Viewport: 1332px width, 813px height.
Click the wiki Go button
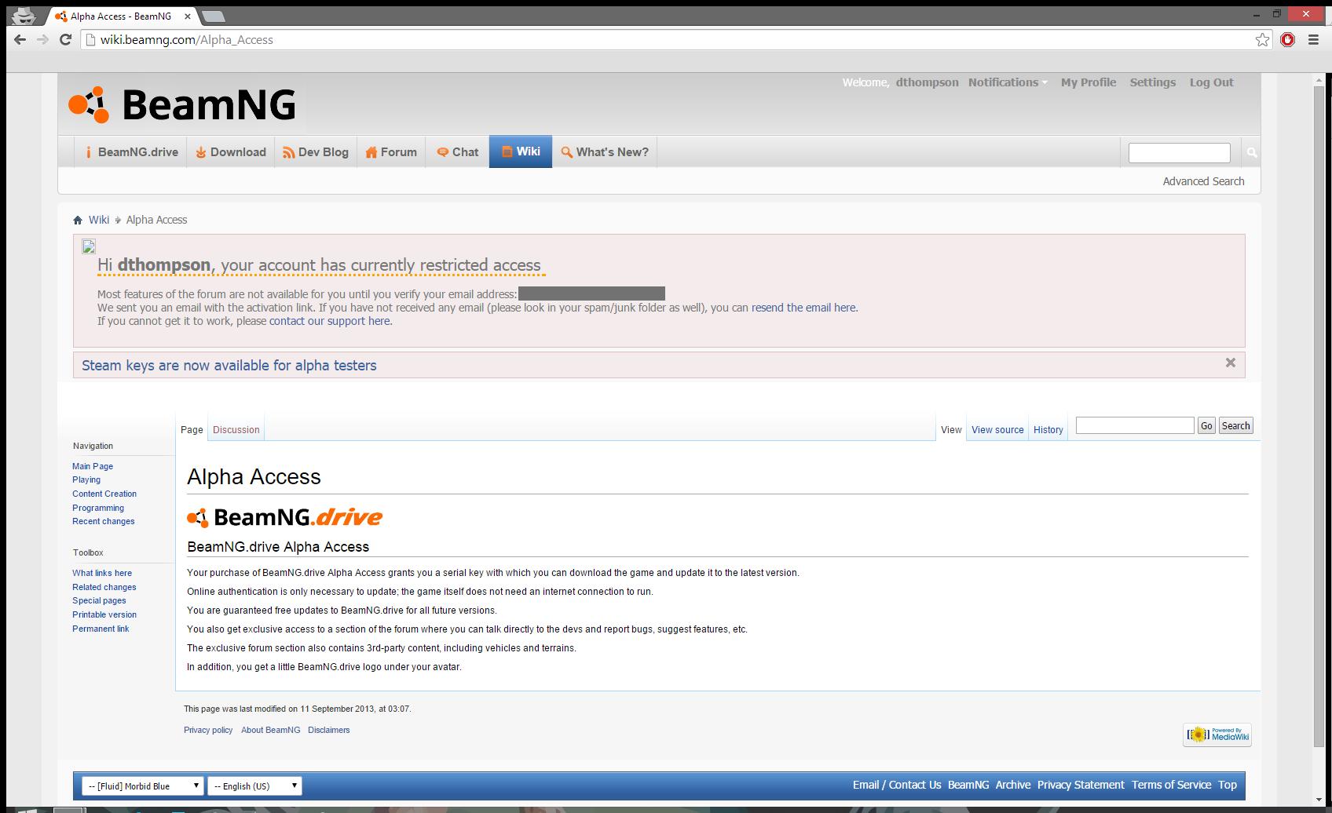pos(1206,425)
